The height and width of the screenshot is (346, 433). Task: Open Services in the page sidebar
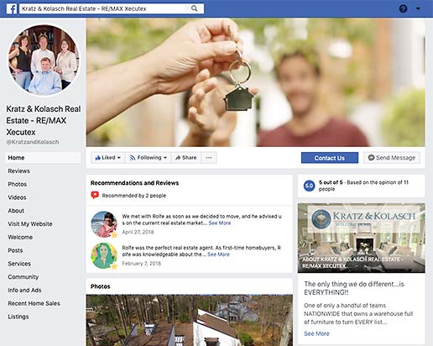(19, 264)
